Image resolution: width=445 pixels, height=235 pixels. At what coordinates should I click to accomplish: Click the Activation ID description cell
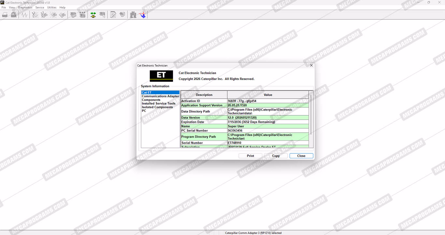click(x=204, y=101)
